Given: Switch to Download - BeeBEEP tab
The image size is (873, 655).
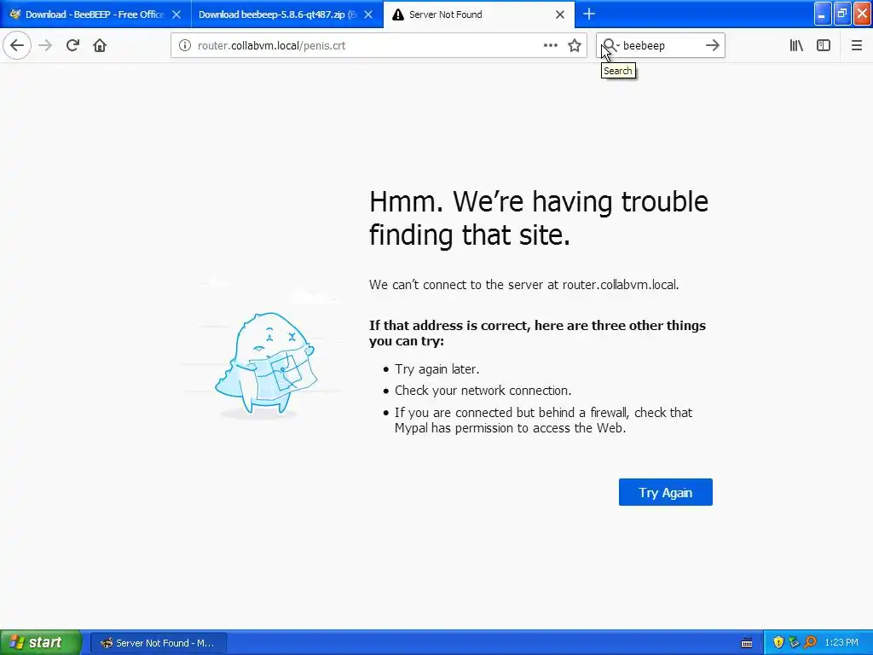Looking at the screenshot, I should [94, 14].
